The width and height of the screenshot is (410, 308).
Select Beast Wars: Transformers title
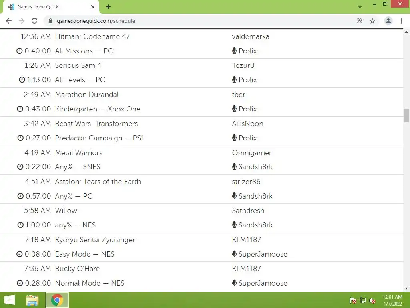click(96, 124)
